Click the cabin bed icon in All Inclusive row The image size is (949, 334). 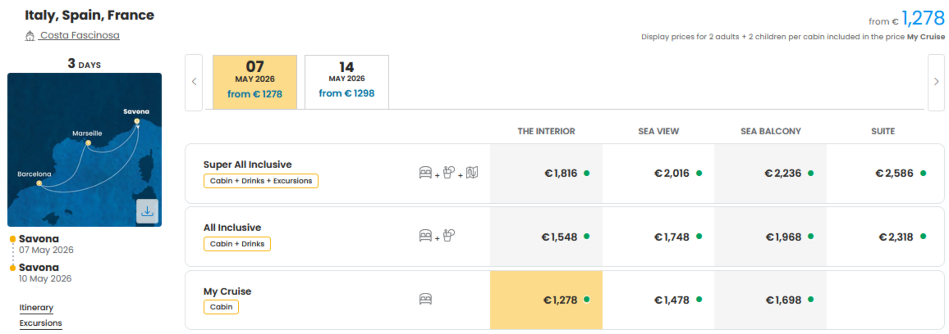click(425, 235)
